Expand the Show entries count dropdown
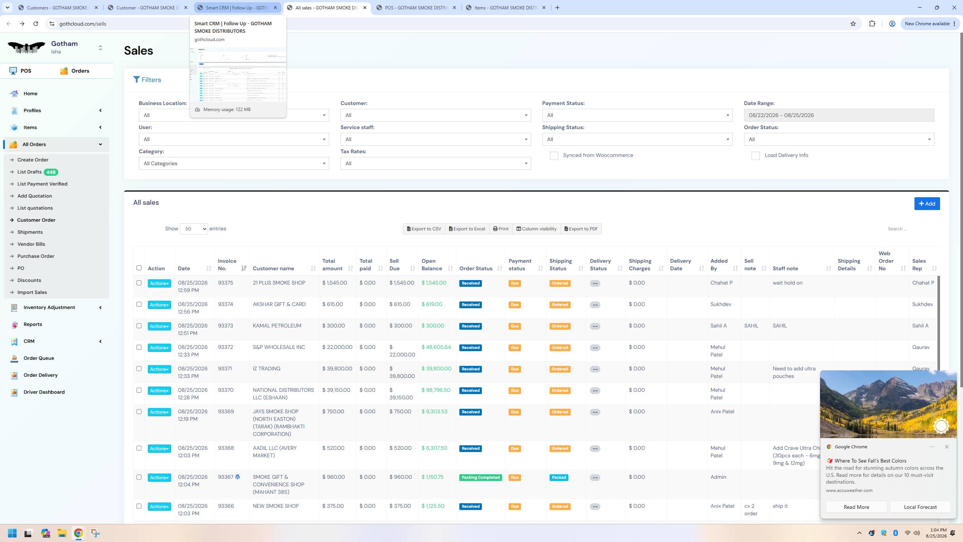 pos(194,229)
